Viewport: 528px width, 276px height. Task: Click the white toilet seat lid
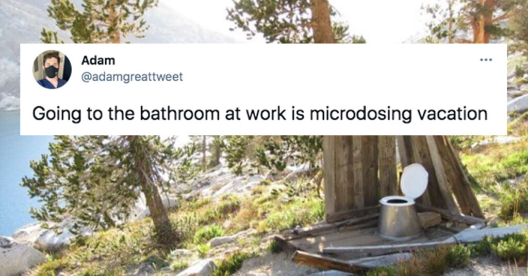414,181
